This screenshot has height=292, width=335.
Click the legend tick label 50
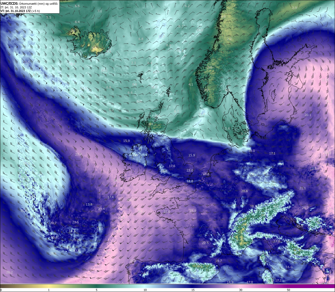tap(288, 290)
